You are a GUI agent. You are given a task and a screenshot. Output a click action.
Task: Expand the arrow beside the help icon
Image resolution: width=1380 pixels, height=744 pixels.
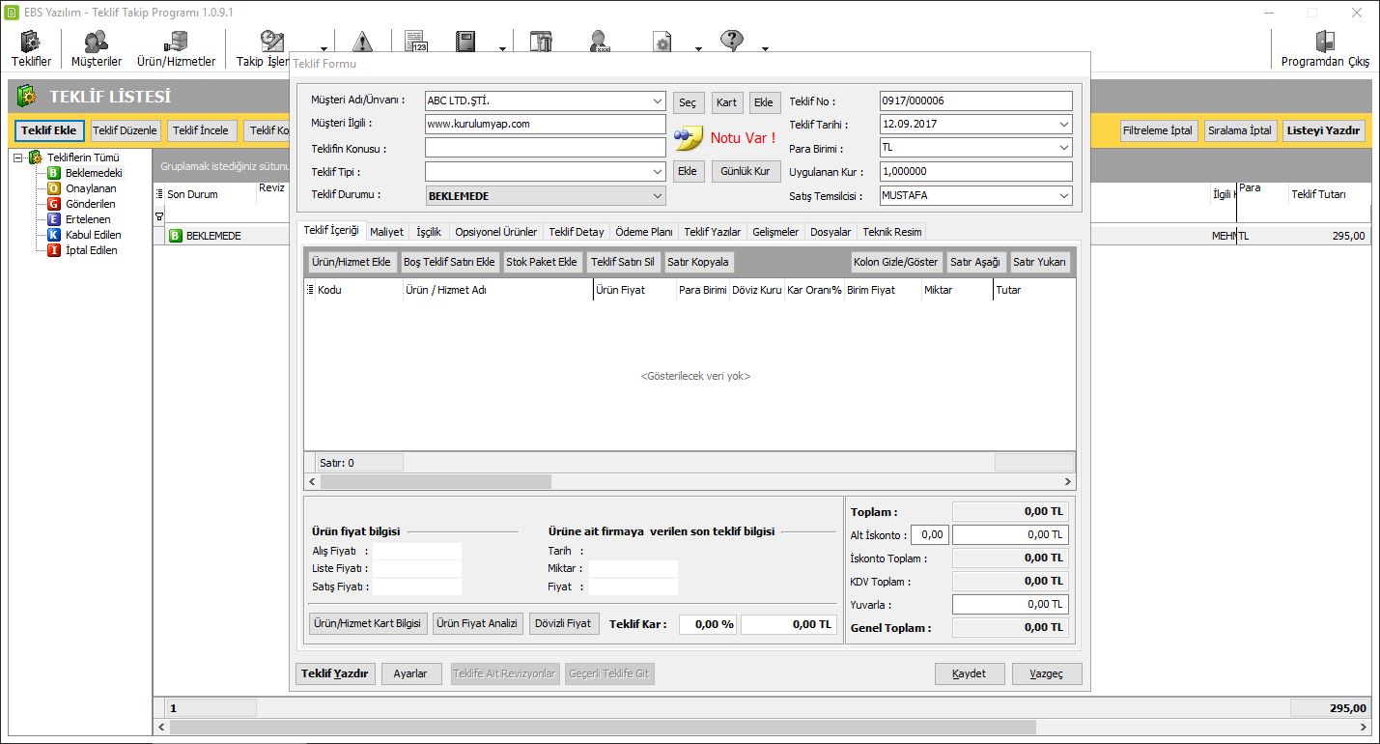(765, 47)
